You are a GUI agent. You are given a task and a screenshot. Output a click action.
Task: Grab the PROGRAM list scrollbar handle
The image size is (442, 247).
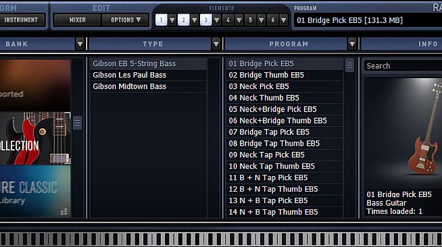point(349,65)
